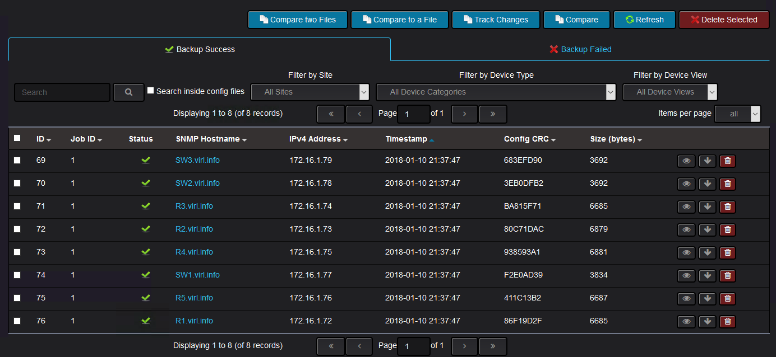
Task: Click the search magnifier button
Action: 128,92
